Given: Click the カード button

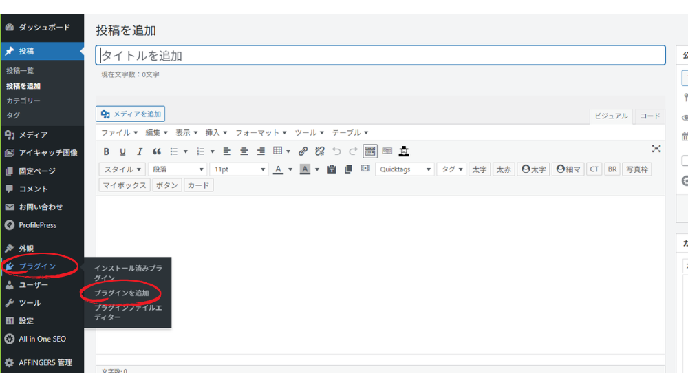Looking at the screenshot, I should click(x=198, y=185).
